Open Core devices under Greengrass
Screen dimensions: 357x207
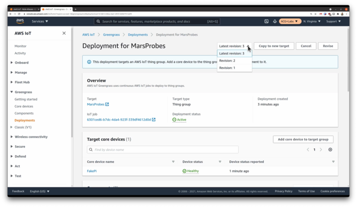click(24, 106)
